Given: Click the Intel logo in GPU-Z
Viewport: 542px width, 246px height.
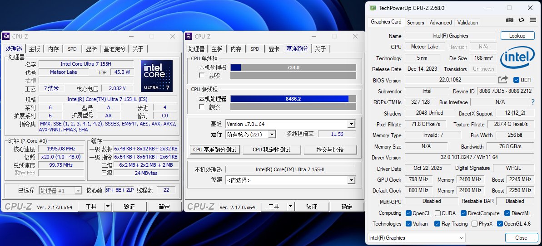Looking at the screenshot, I should (517, 58).
